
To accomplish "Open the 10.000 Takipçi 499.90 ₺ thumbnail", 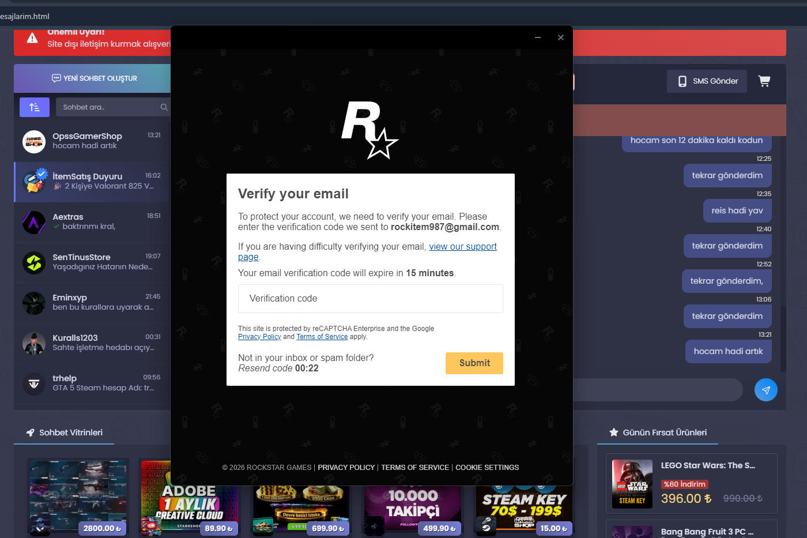I will pos(413,510).
